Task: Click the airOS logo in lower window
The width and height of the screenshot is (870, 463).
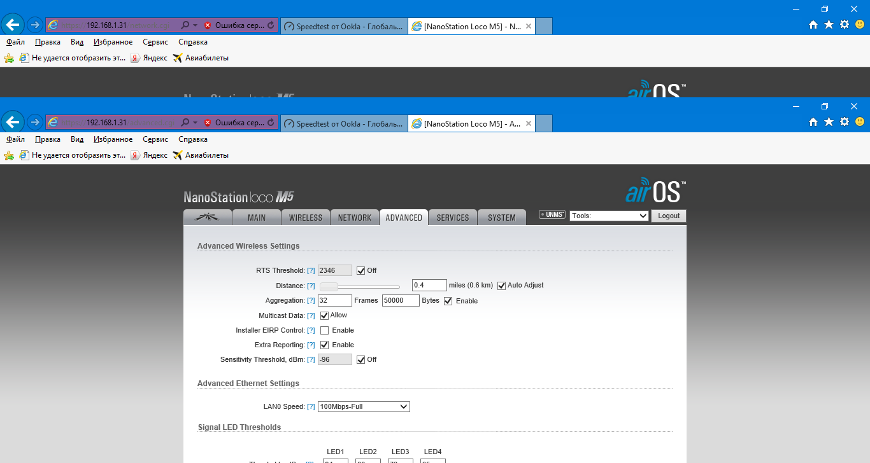Action: (x=655, y=190)
